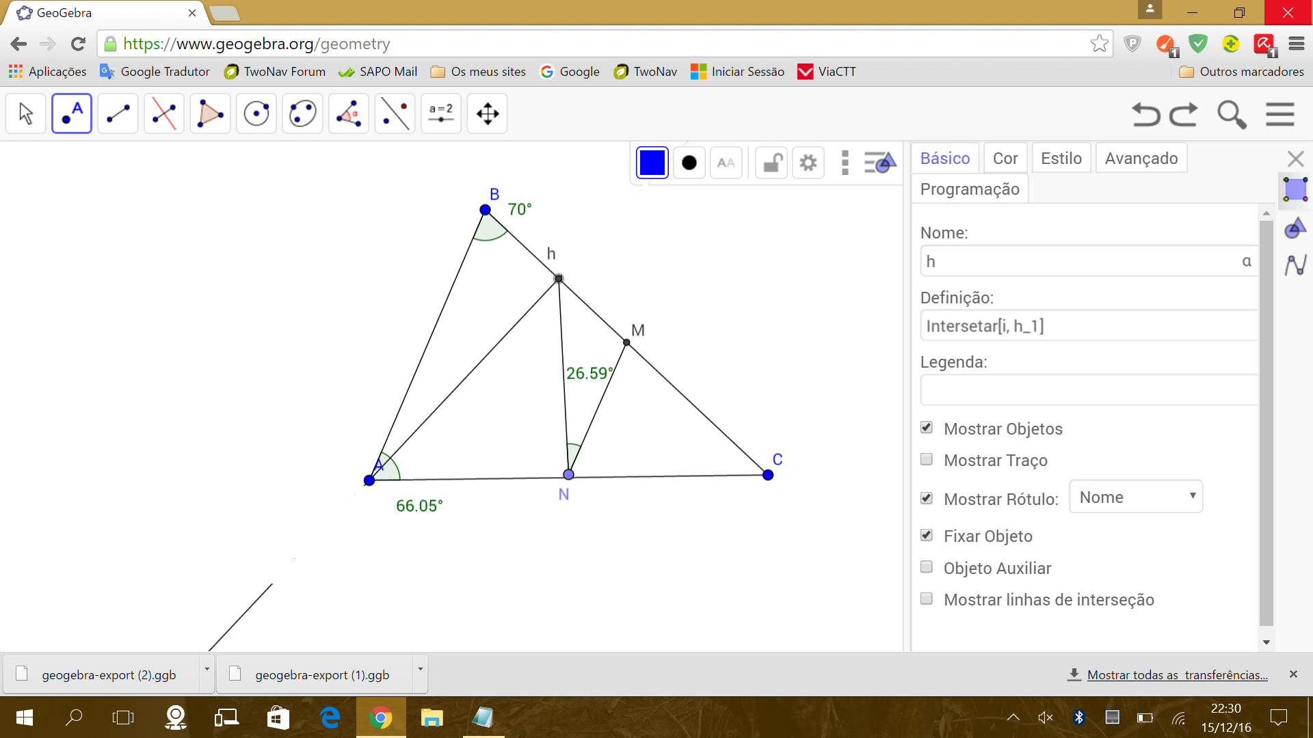Select the Reflect about line tool

pos(395,113)
